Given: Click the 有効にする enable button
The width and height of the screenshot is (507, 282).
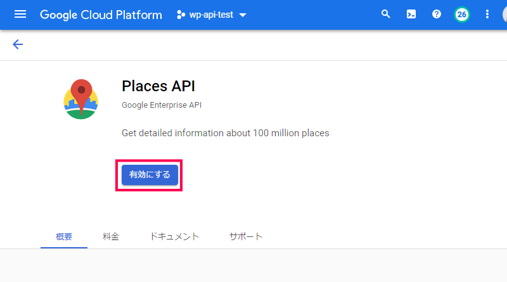Looking at the screenshot, I should coord(150,175).
